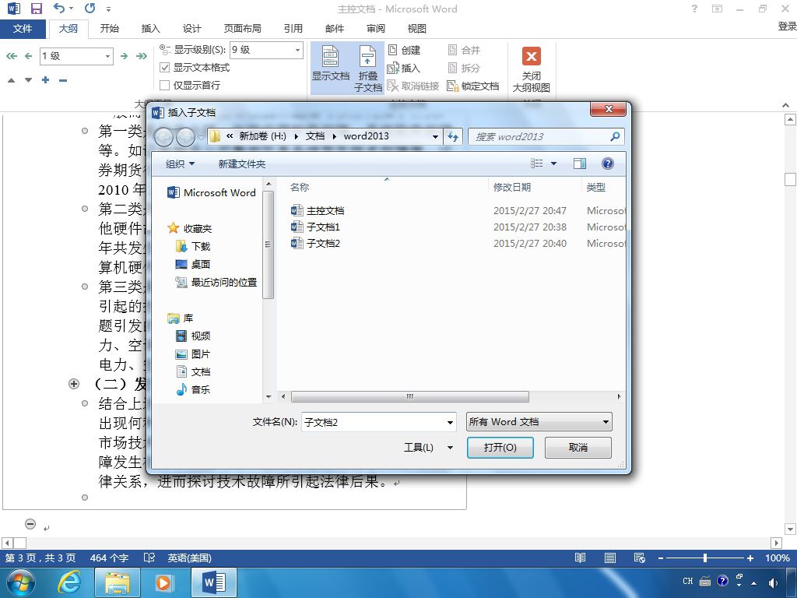Click the media player taskbar icon
The height and width of the screenshot is (598, 797).
click(x=163, y=582)
